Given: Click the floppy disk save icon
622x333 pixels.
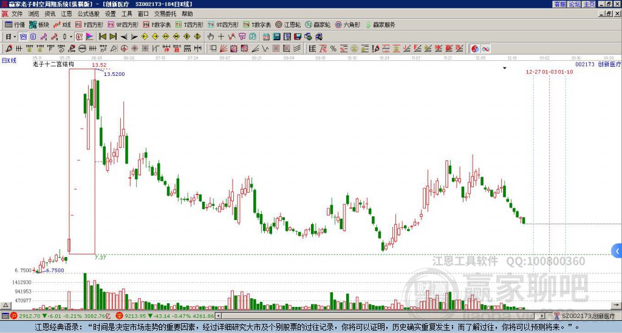Looking at the screenshot, I should [298, 36].
